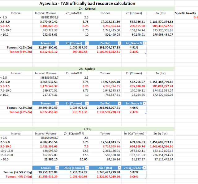Select cell with value 17,594,843.55
198x184 pixels.
click(x=105, y=142)
